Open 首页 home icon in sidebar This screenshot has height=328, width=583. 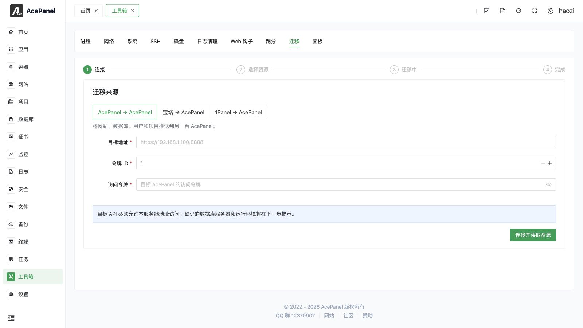[11, 32]
